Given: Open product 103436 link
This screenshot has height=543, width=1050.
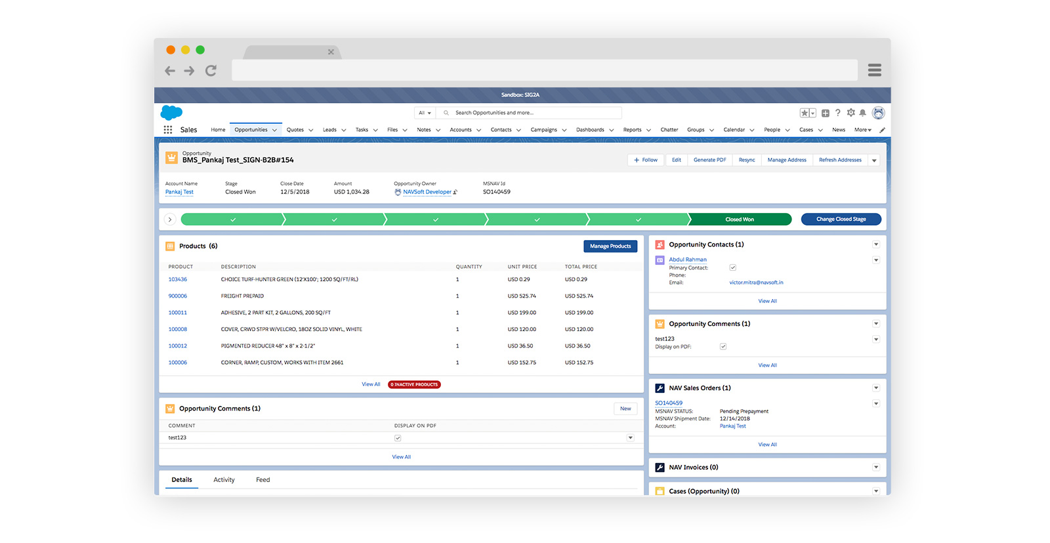Looking at the screenshot, I should [178, 280].
